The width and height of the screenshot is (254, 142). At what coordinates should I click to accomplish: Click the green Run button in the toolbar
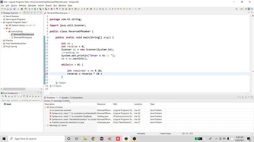tap(35, 9)
